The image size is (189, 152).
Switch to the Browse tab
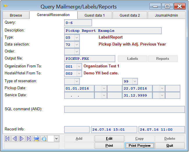point(16,15)
